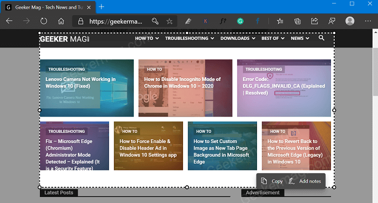The width and height of the screenshot is (378, 203).
Task: Select the Geeker Mag tab
Action: tap(48, 7)
